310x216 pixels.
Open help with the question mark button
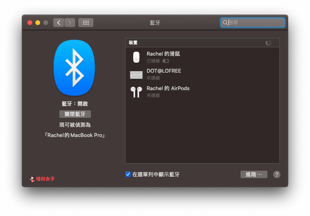click(277, 175)
